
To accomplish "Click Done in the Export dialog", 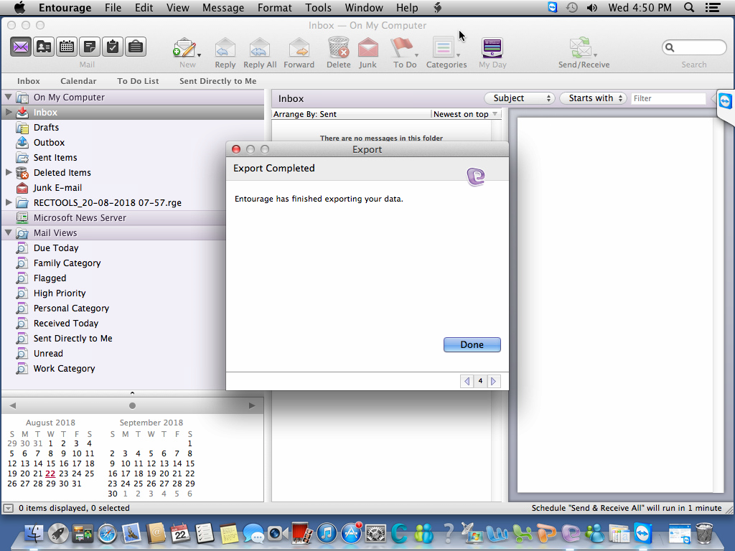I will 472,345.
